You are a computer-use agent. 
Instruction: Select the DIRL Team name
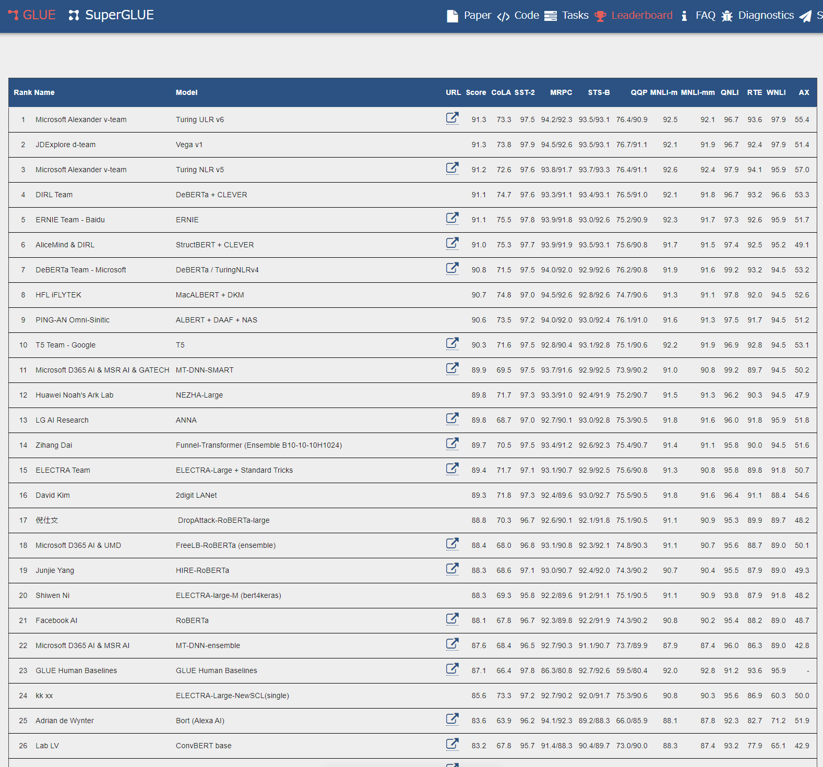pyautogui.click(x=54, y=195)
